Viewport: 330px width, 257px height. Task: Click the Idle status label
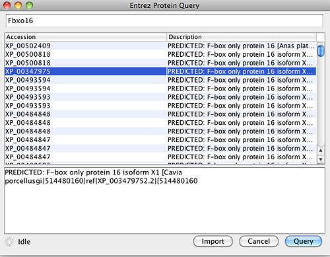24,242
